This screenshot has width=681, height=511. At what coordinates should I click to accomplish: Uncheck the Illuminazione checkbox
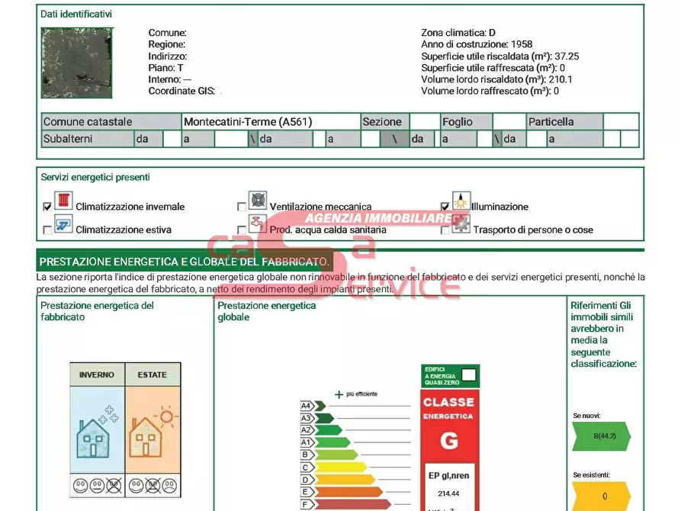pos(445,207)
